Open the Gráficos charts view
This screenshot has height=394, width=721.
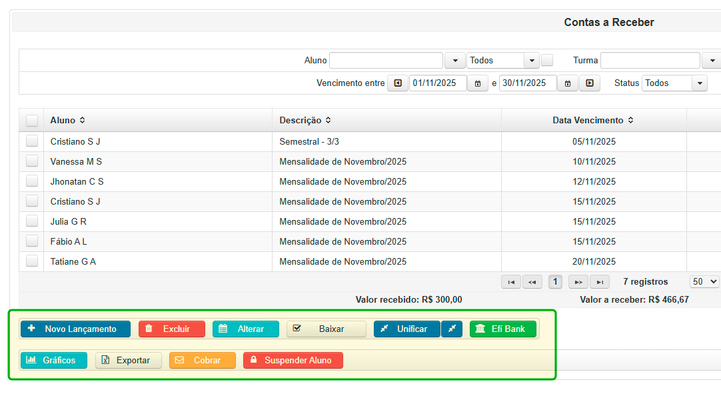click(53, 360)
